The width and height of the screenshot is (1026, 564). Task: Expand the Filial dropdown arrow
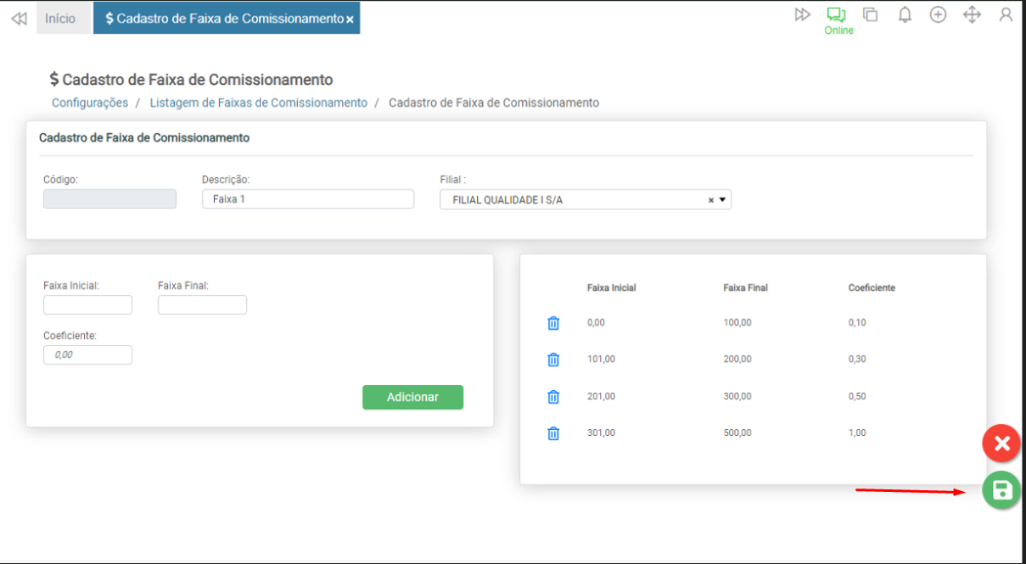click(x=722, y=200)
